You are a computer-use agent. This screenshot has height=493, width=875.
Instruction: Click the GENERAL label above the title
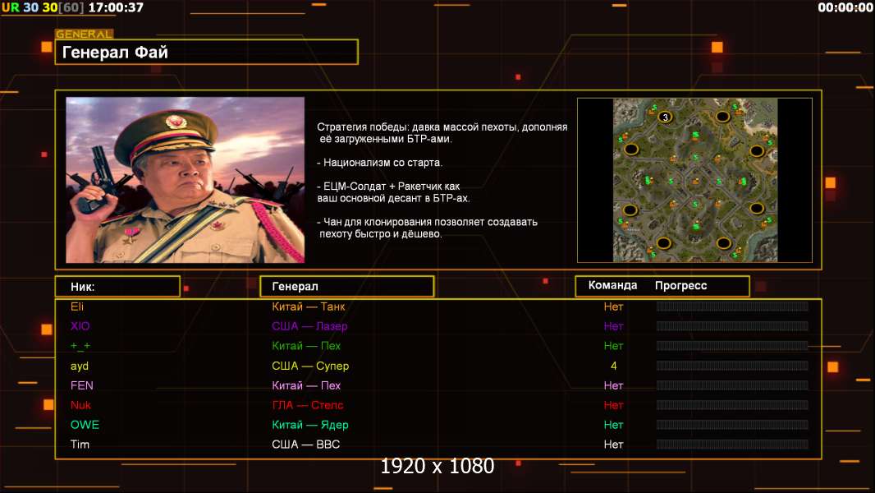[84, 35]
